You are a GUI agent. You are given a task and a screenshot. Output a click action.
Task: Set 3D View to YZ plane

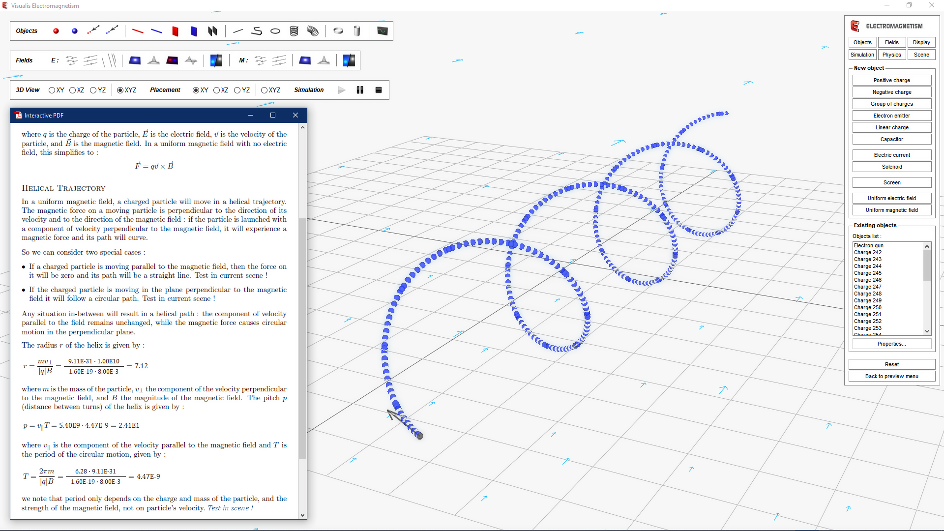tap(93, 90)
